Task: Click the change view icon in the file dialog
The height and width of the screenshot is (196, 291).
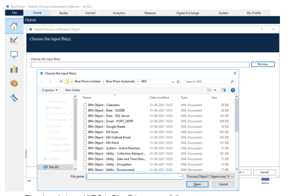Action: click(x=209, y=90)
